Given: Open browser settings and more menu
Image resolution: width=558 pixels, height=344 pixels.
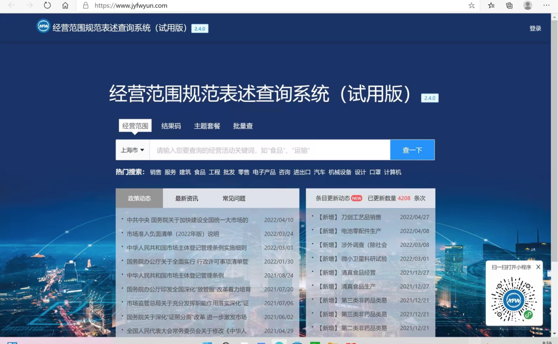Looking at the screenshot, I should click(x=546, y=6).
